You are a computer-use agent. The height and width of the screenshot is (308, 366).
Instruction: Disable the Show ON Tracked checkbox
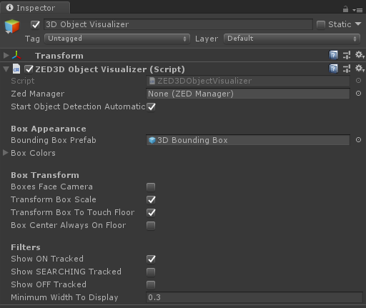(x=151, y=259)
